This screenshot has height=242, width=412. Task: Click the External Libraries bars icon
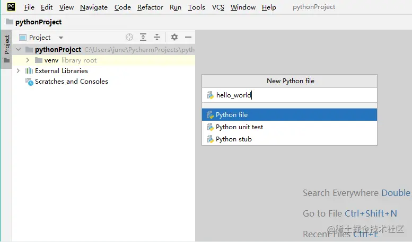(x=29, y=71)
